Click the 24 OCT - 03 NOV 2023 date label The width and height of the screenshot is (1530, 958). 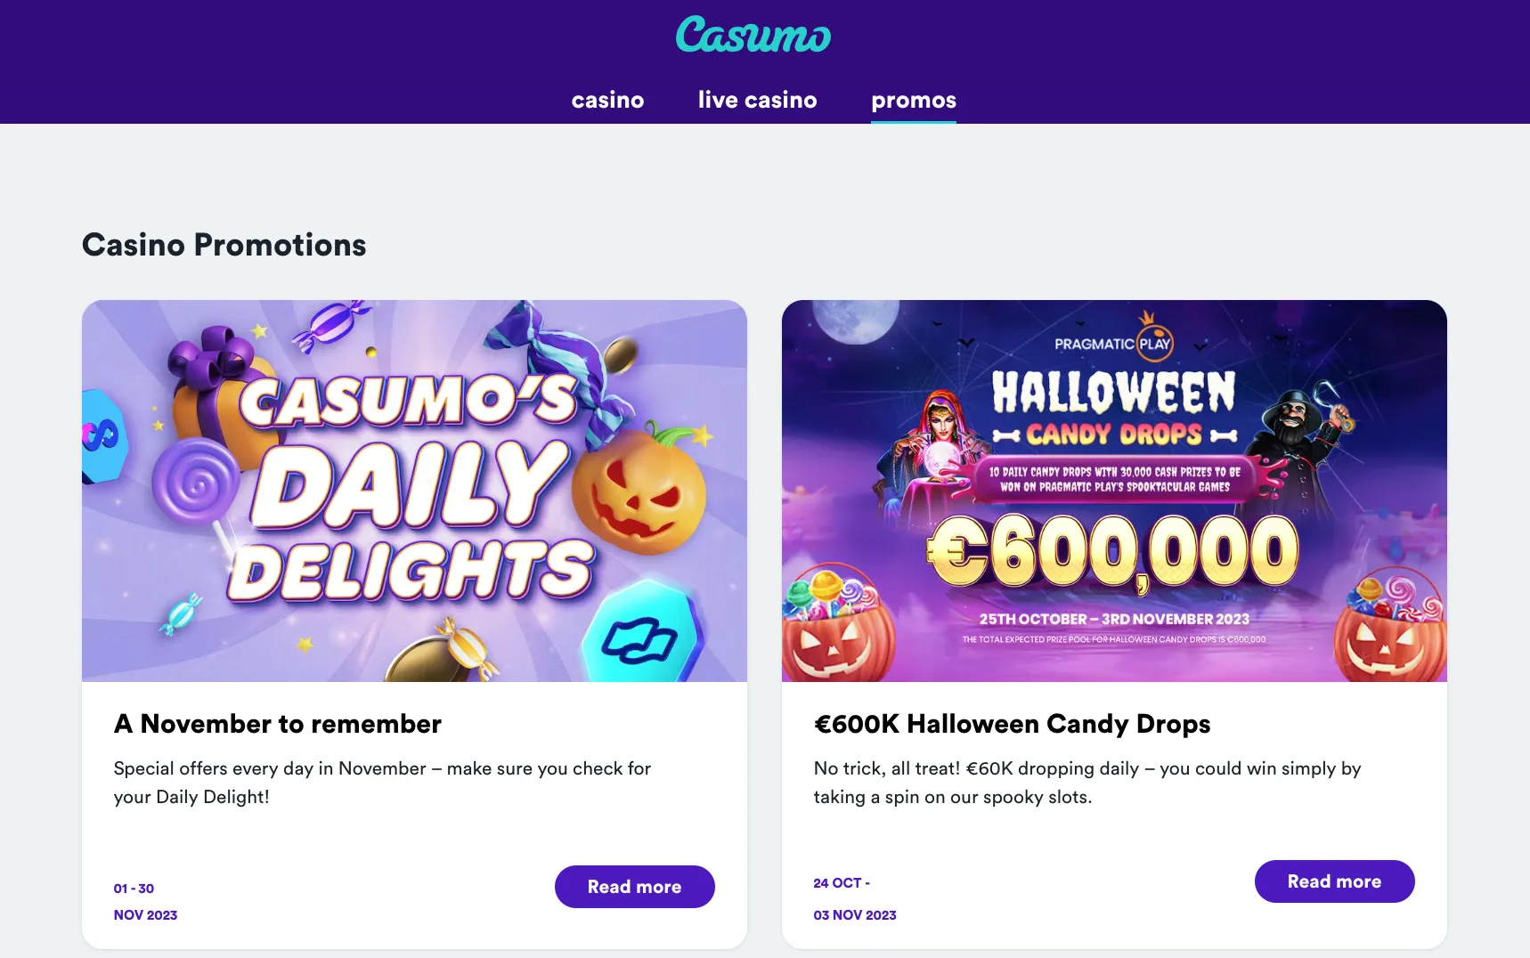coord(855,898)
